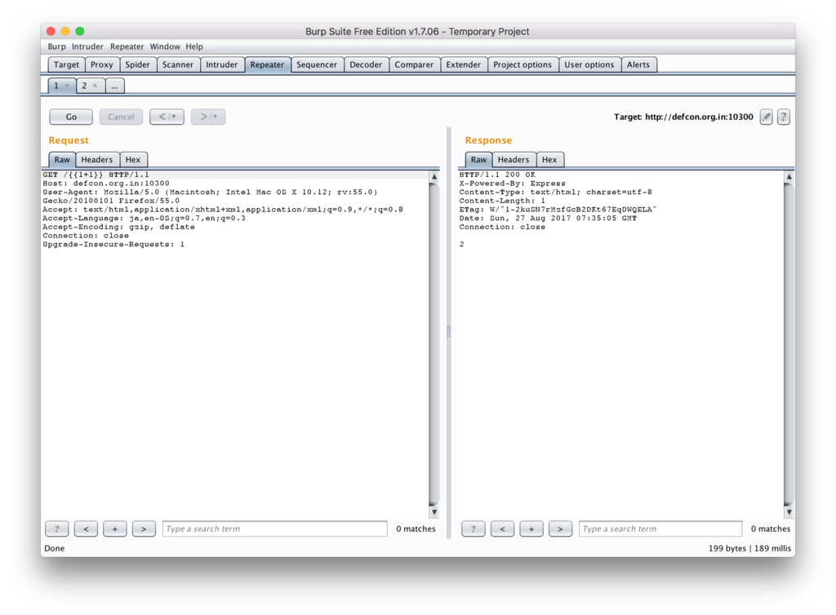Screen dimensions: 836x615
Task: Focus the request search term field
Action: (274, 529)
